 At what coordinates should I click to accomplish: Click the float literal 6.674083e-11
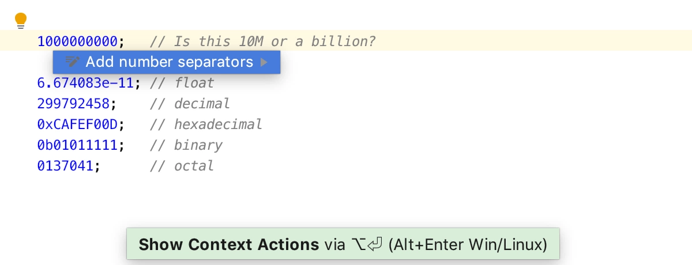pyautogui.click(x=86, y=83)
